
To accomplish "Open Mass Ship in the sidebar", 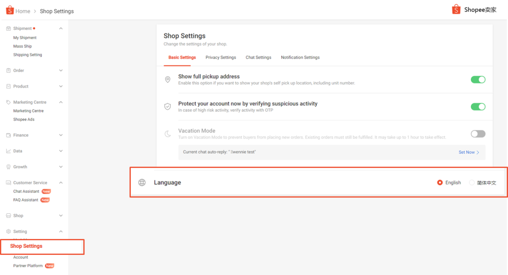I will (23, 46).
